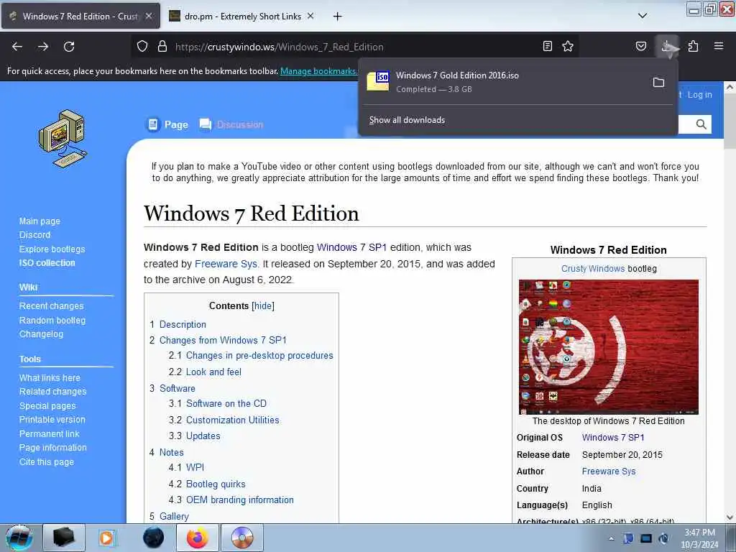Open Printable version link
Image resolution: width=736 pixels, height=552 pixels.
[x=52, y=420]
